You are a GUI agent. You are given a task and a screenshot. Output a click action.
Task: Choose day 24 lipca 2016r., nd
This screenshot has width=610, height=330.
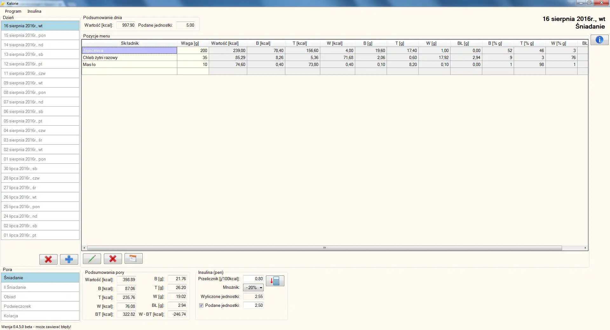coord(40,216)
